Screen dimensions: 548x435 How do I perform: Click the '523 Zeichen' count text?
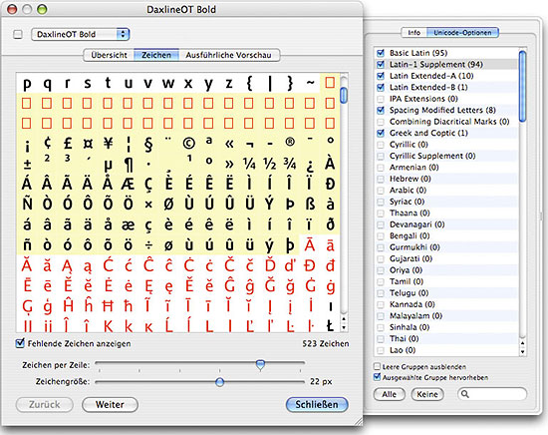point(326,343)
